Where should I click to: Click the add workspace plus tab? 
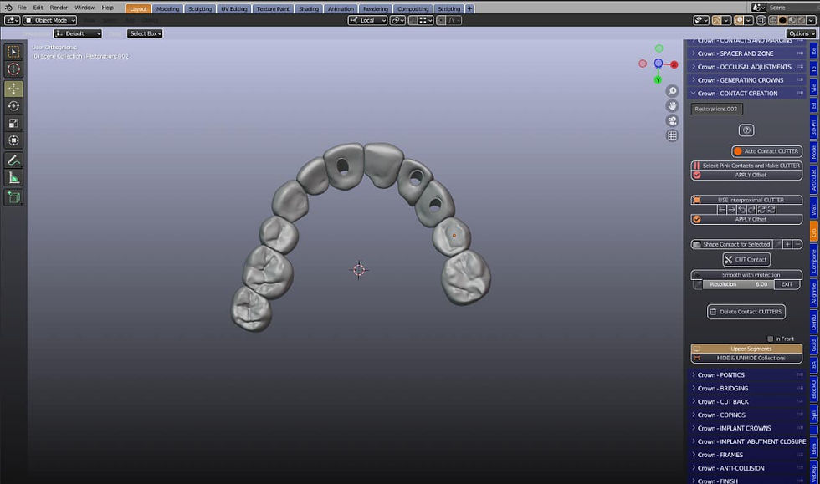tap(469, 8)
